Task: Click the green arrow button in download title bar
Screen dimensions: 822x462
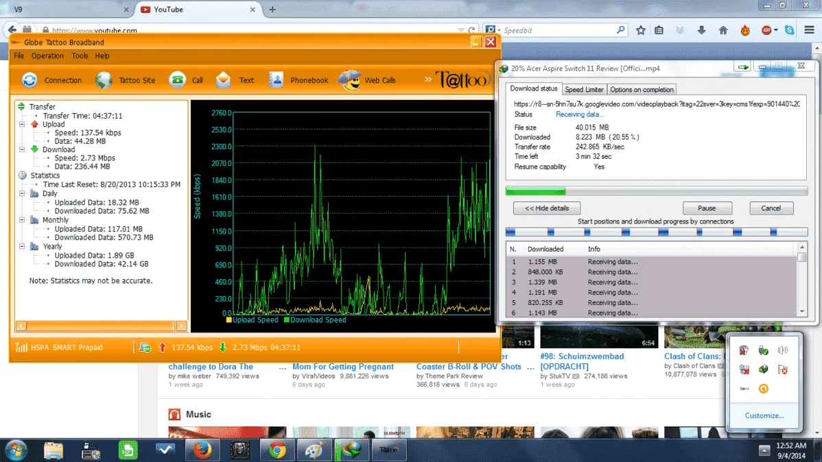Action: [x=743, y=66]
